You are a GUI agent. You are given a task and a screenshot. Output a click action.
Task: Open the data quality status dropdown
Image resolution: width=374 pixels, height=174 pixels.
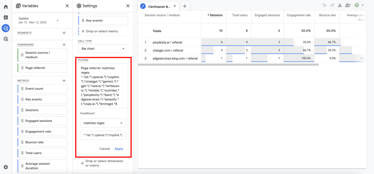pyautogui.click(x=360, y=5)
